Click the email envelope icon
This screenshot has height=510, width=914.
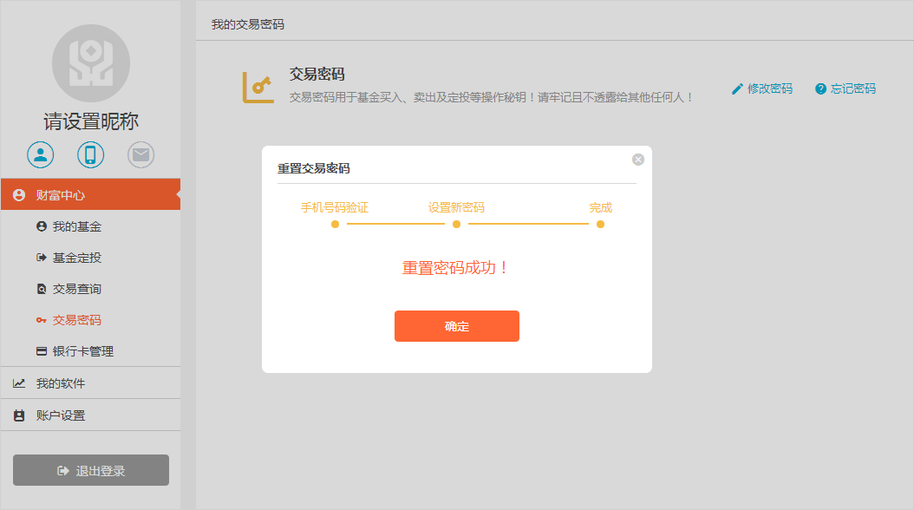click(140, 155)
